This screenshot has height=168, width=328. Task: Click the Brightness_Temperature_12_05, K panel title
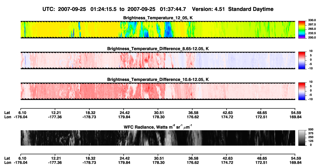point(158,18)
